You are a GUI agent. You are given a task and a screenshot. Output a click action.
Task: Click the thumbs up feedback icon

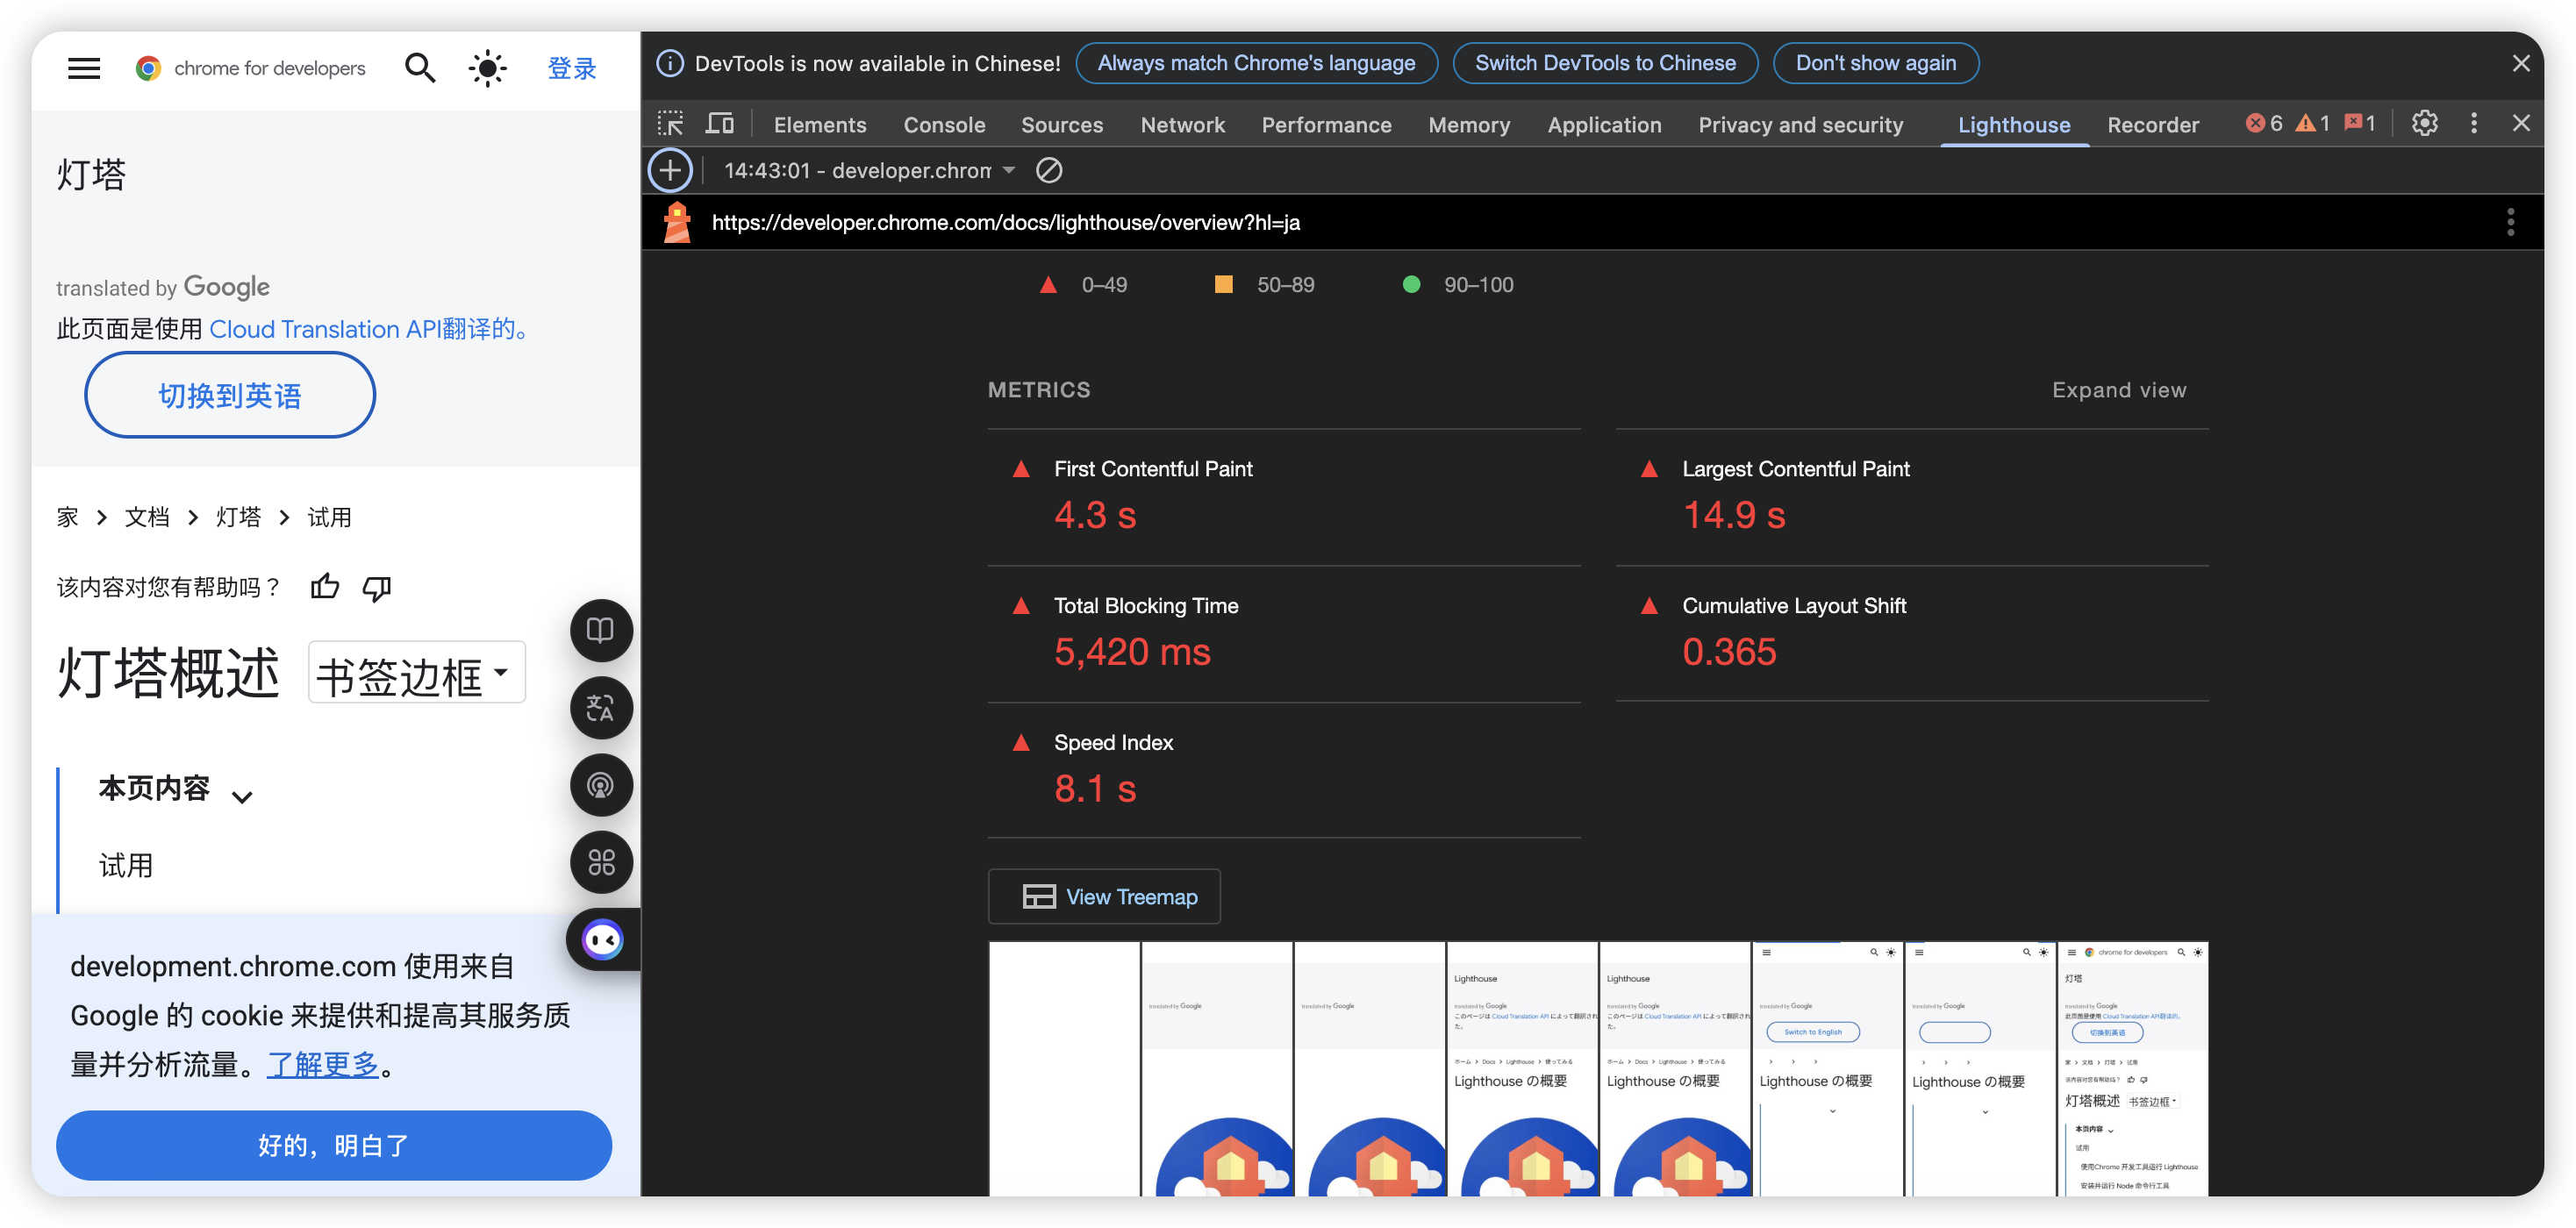(325, 586)
